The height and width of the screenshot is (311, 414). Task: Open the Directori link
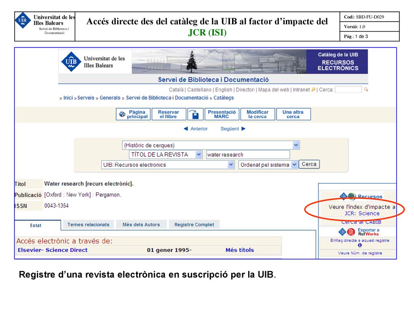point(245,89)
